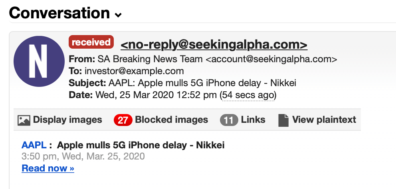Viewport: 396px width, 189px height.
Task: Open the no-reply@seekingalpha.com sender link
Action: point(214,45)
